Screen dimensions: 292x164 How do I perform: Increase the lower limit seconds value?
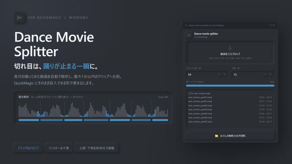pyautogui.click(x=270, y=75)
